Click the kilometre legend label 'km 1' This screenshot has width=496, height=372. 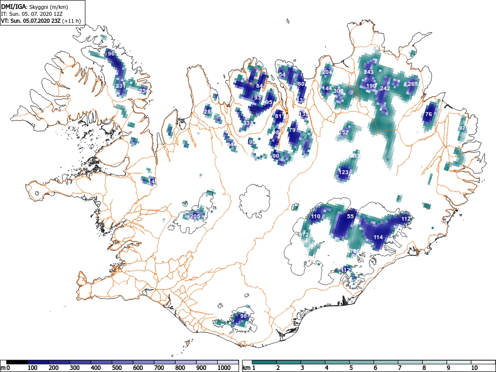[249, 368]
